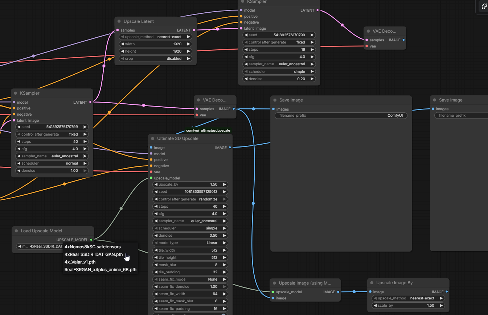
Task: Click IMAGE output port of Ultimate SD Upscale
Action: click(x=230, y=148)
